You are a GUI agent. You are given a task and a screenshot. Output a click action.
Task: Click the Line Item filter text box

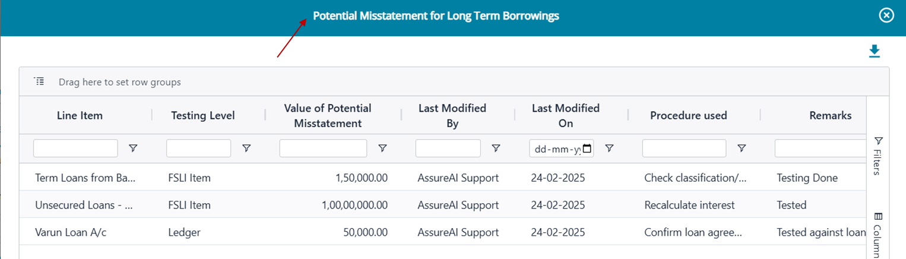click(75, 149)
